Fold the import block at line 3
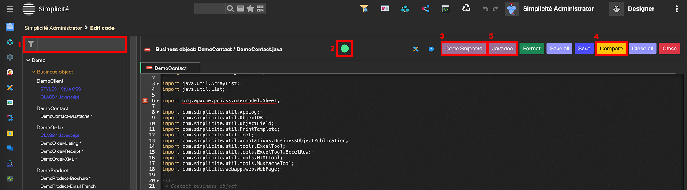This screenshot has width=687, height=190. point(158,83)
